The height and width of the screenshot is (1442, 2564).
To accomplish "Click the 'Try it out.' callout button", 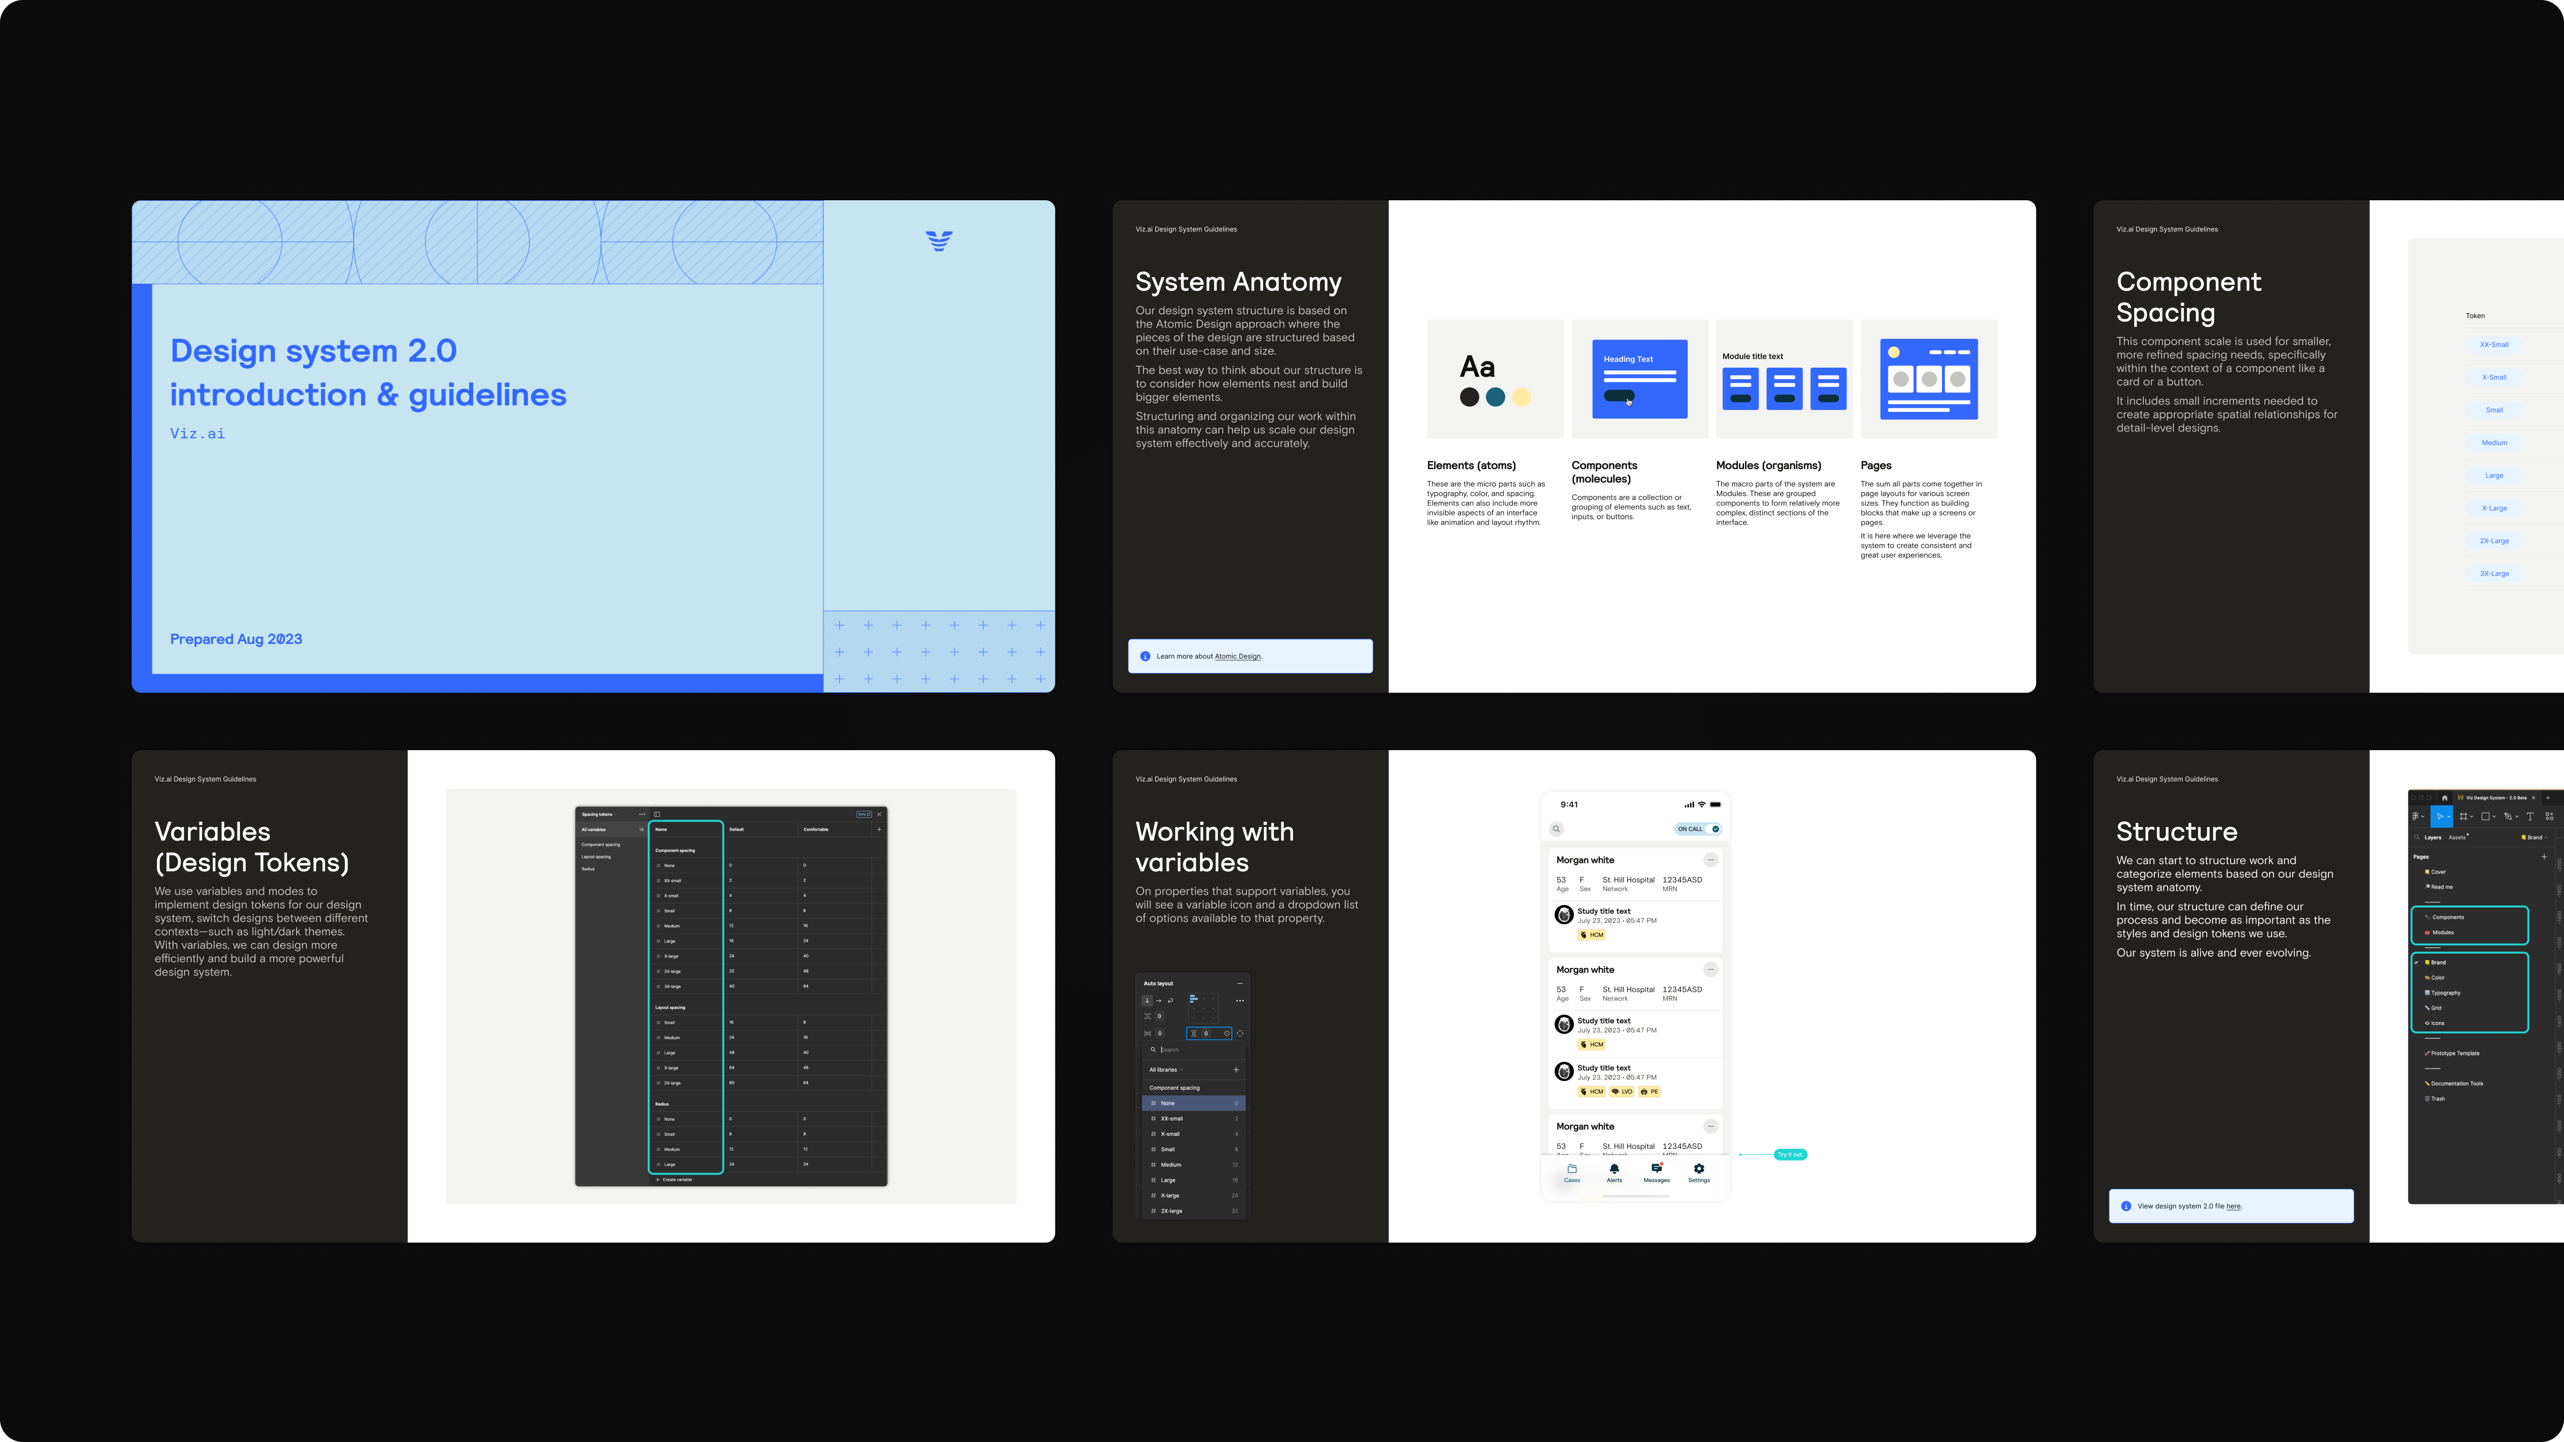I will pos(1790,1154).
